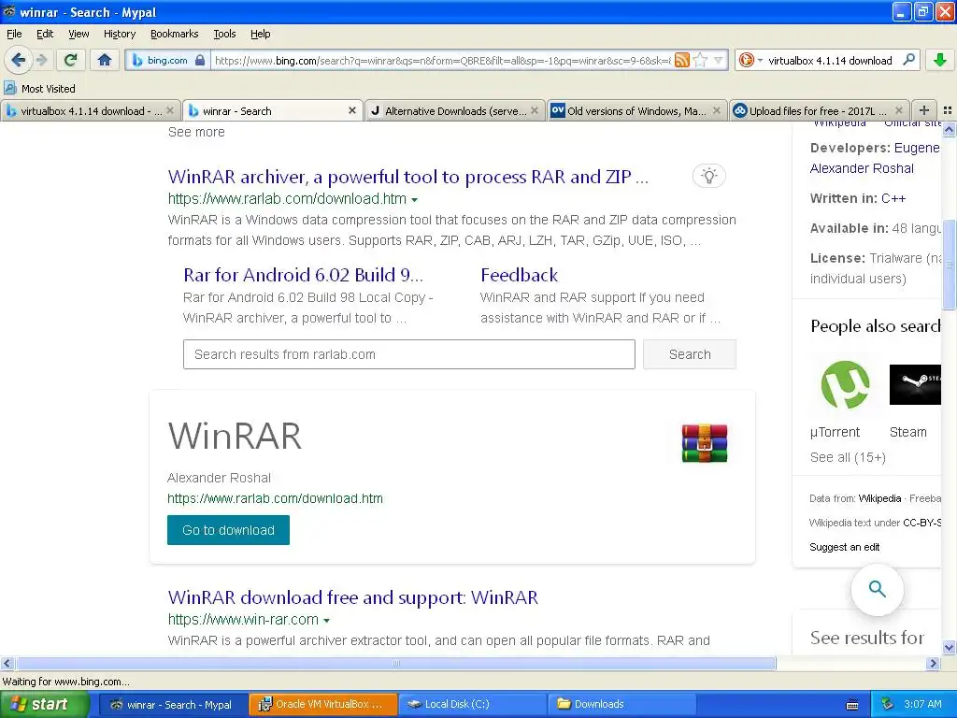
Task: Click the WinRAR books logo thumbnail
Action: (705, 443)
